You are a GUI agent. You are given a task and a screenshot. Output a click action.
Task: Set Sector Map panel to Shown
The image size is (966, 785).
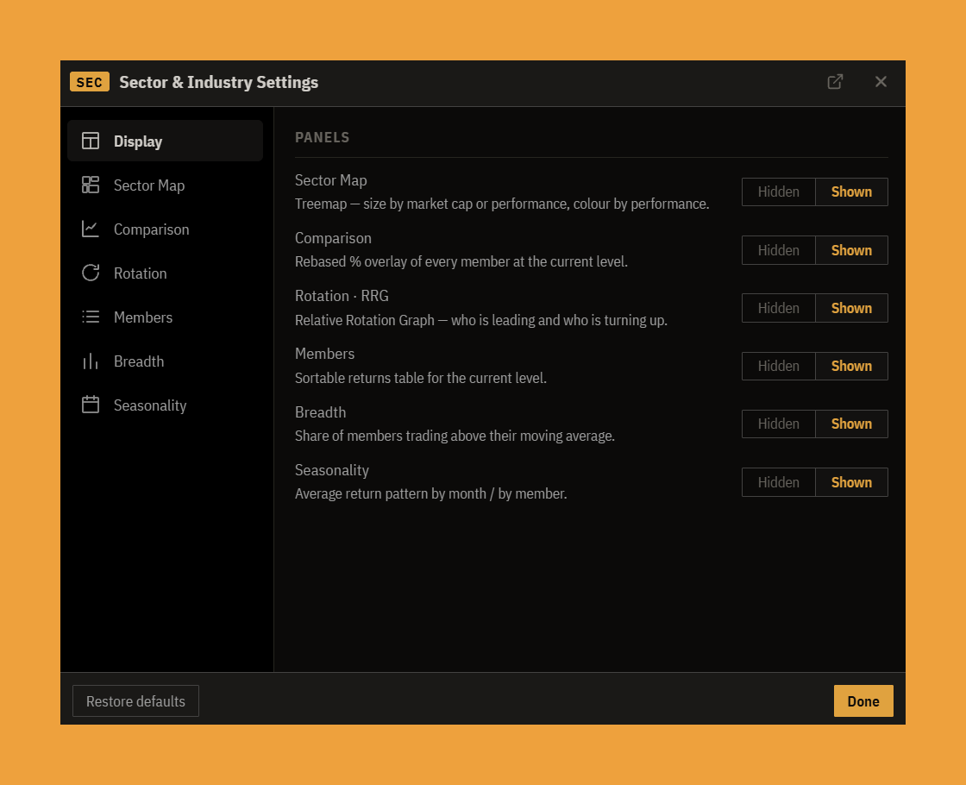(x=851, y=192)
